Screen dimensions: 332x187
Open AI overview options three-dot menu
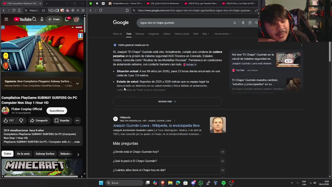pos(301,45)
